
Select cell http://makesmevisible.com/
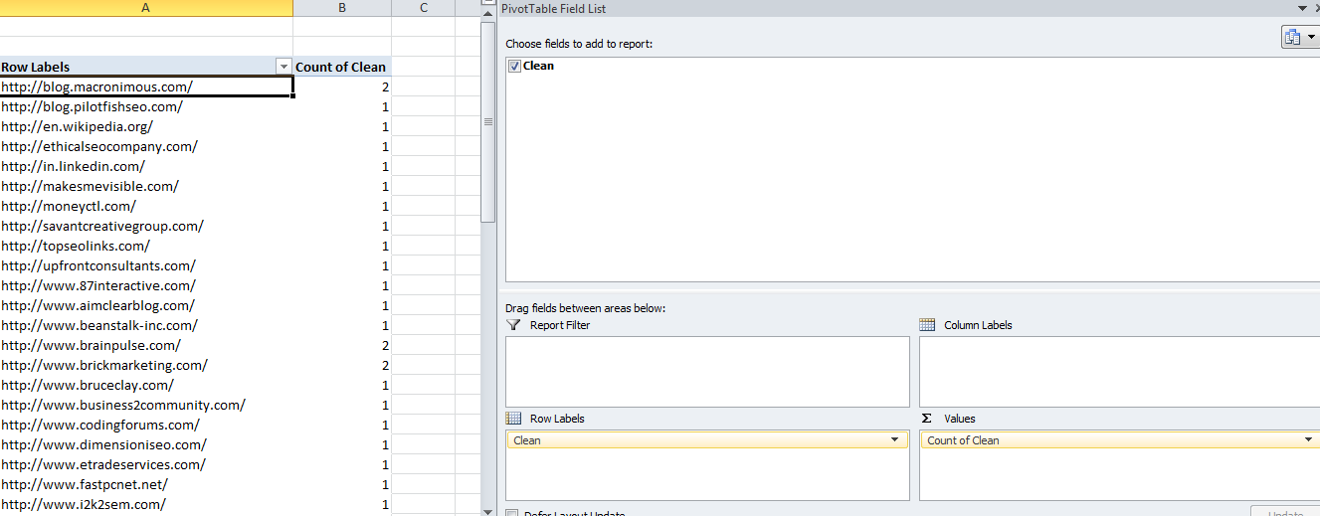coord(146,186)
